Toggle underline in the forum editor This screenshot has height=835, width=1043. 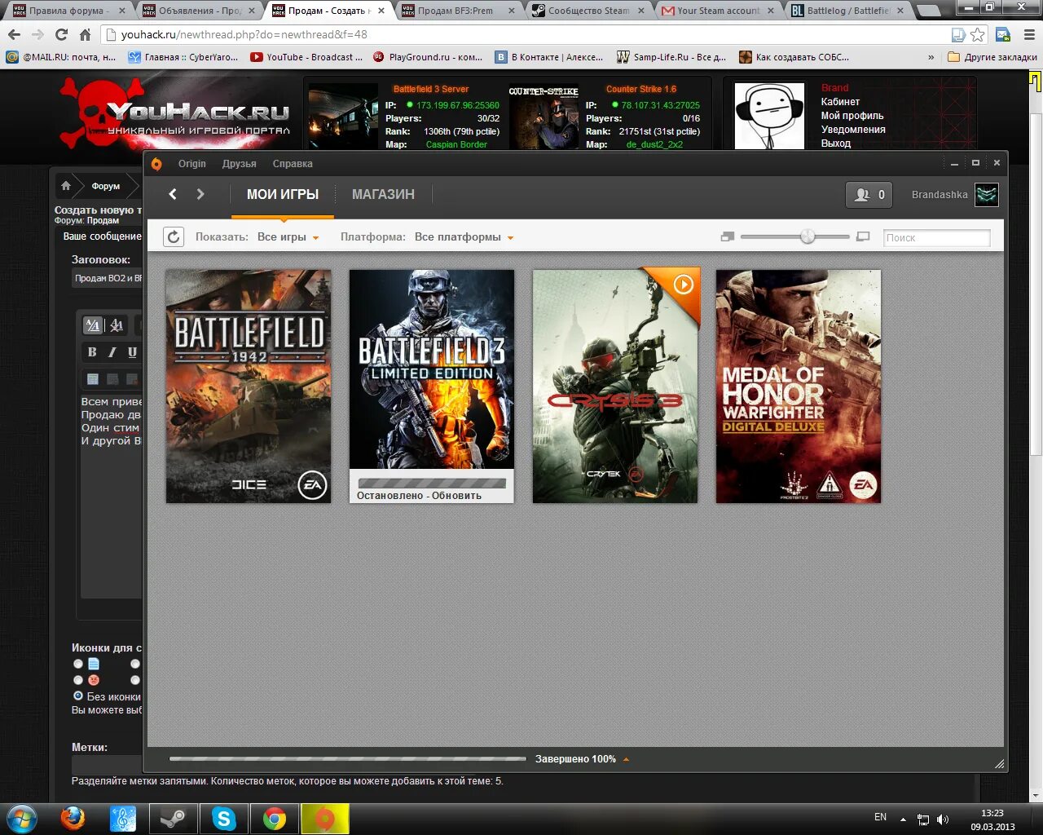tap(133, 352)
